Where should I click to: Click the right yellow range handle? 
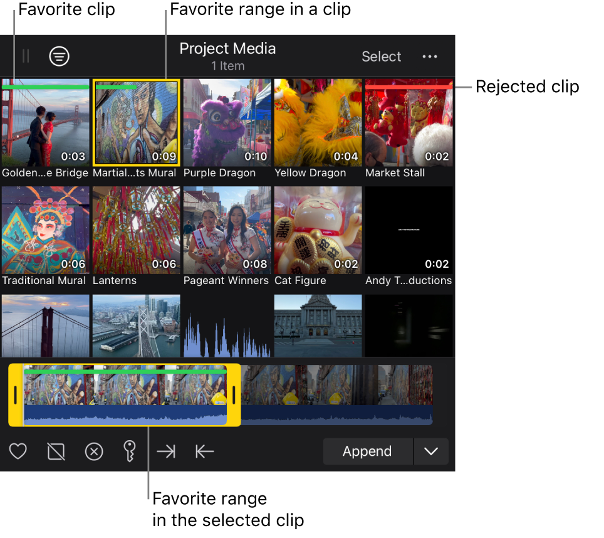click(x=234, y=395)
